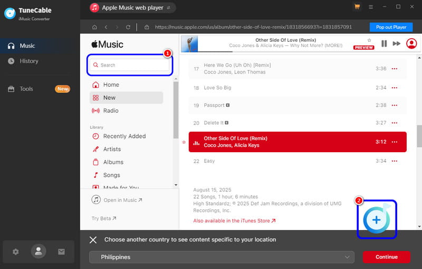Open more options for Here We Go track
422x269 pixels.
click(395, 69)
